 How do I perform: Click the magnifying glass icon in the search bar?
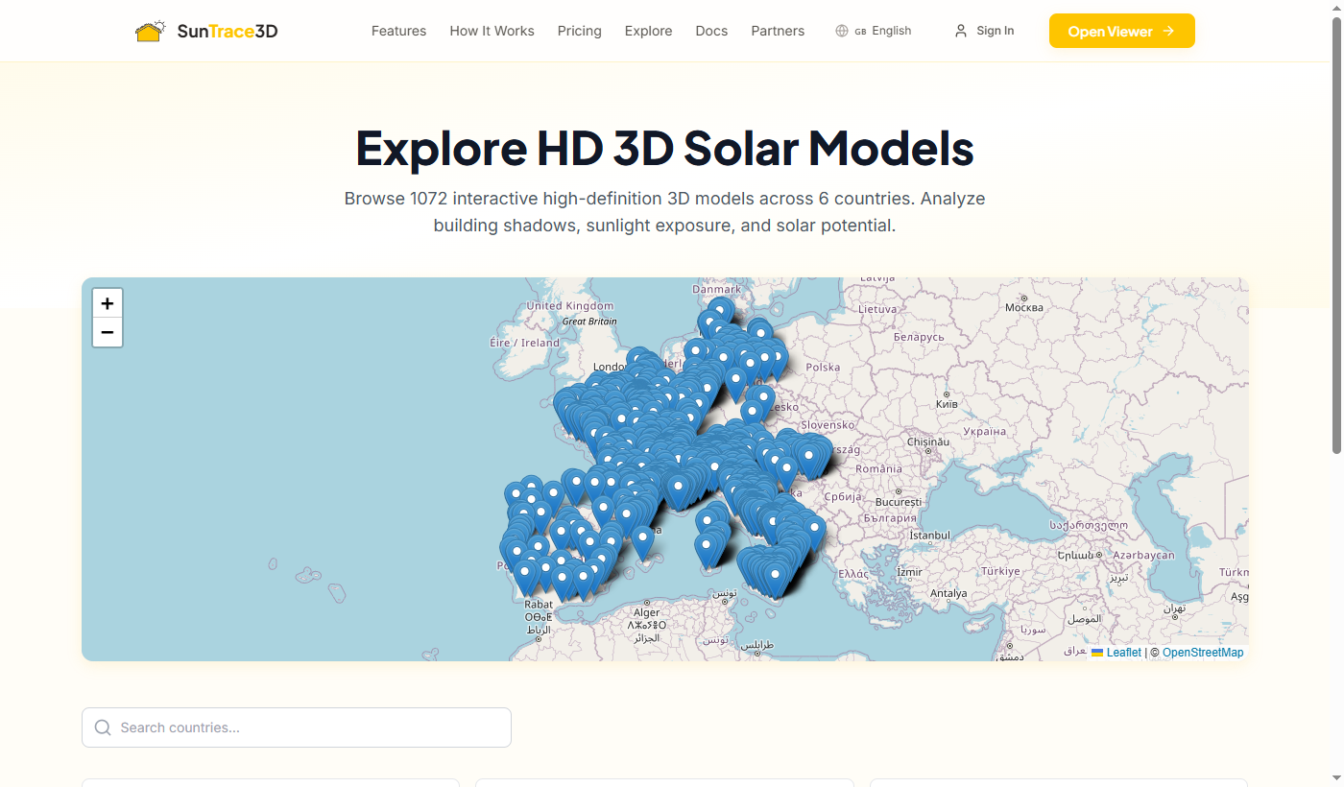(x=103, y=727)
